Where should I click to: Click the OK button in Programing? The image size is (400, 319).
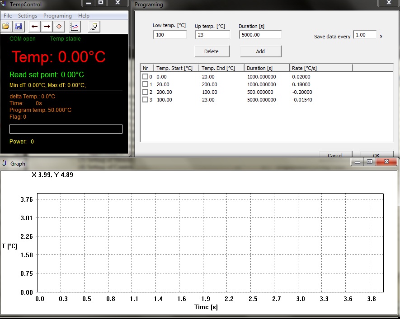click(x=376, y=154)
